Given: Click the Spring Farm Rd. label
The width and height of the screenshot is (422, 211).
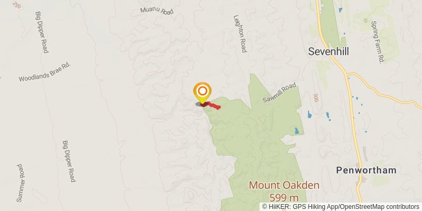Looking at the screenshot, I should click(x=377, y=42).
